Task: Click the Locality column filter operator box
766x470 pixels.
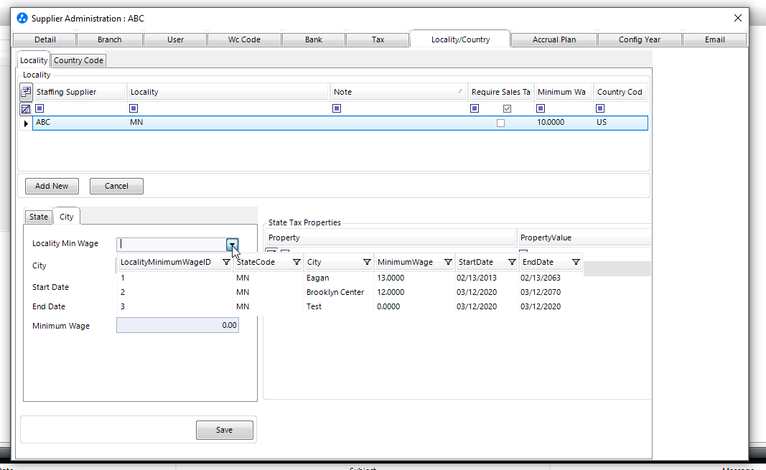Action: pyautogui.click(x=134, y=109)
